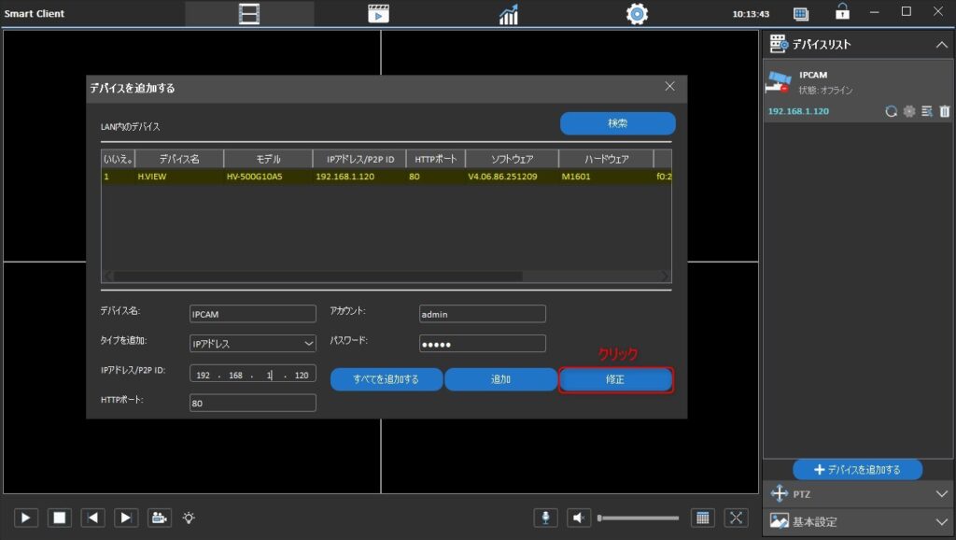Click the refresh icon for the IPCAM device

pyautogui.click(x=892, y=111)
